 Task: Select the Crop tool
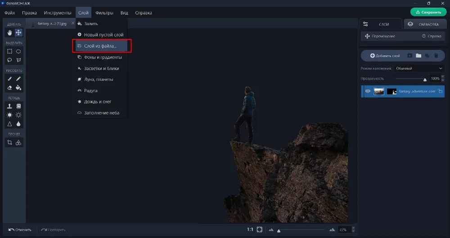pyautogui.click(x=10, y=142)
